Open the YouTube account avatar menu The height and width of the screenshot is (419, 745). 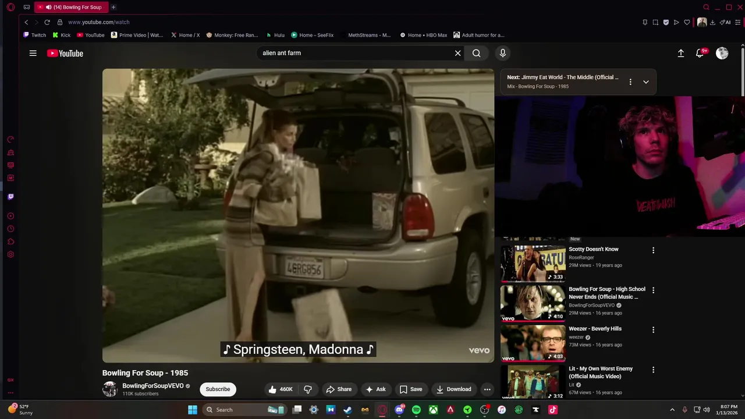tap(722, 53)
